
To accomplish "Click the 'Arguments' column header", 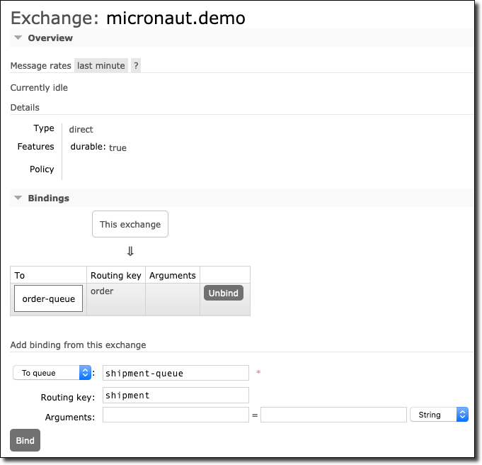I will 173,276.
